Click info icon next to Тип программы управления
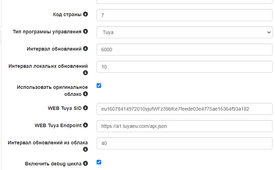The width and height of the screenshot is (275, 170). point(85,32)
